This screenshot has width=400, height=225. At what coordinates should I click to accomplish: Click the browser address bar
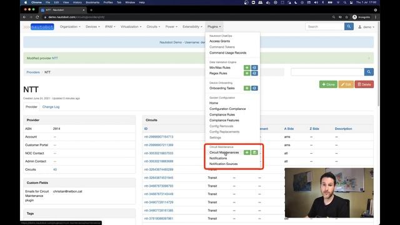(186, 17)
